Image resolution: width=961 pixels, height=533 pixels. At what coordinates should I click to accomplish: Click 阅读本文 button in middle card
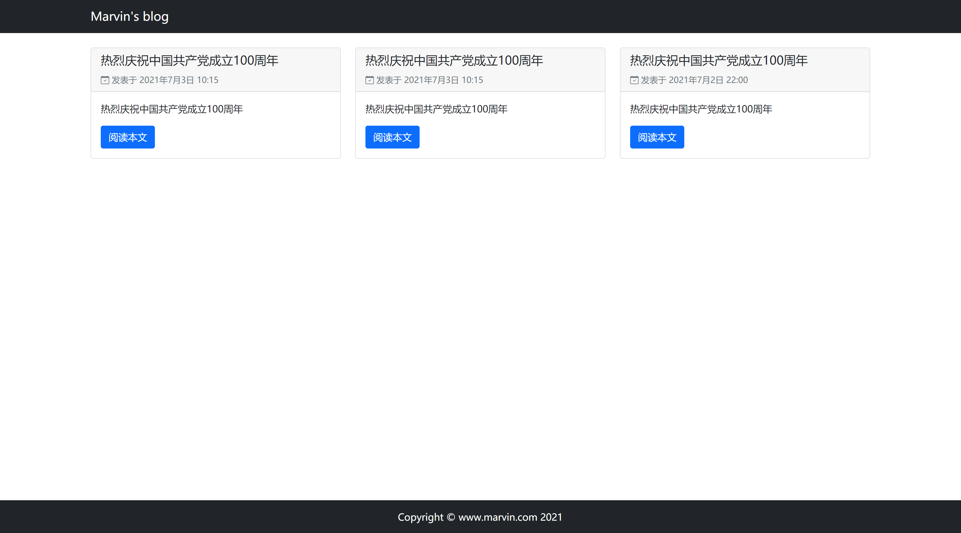click(393, 137)
